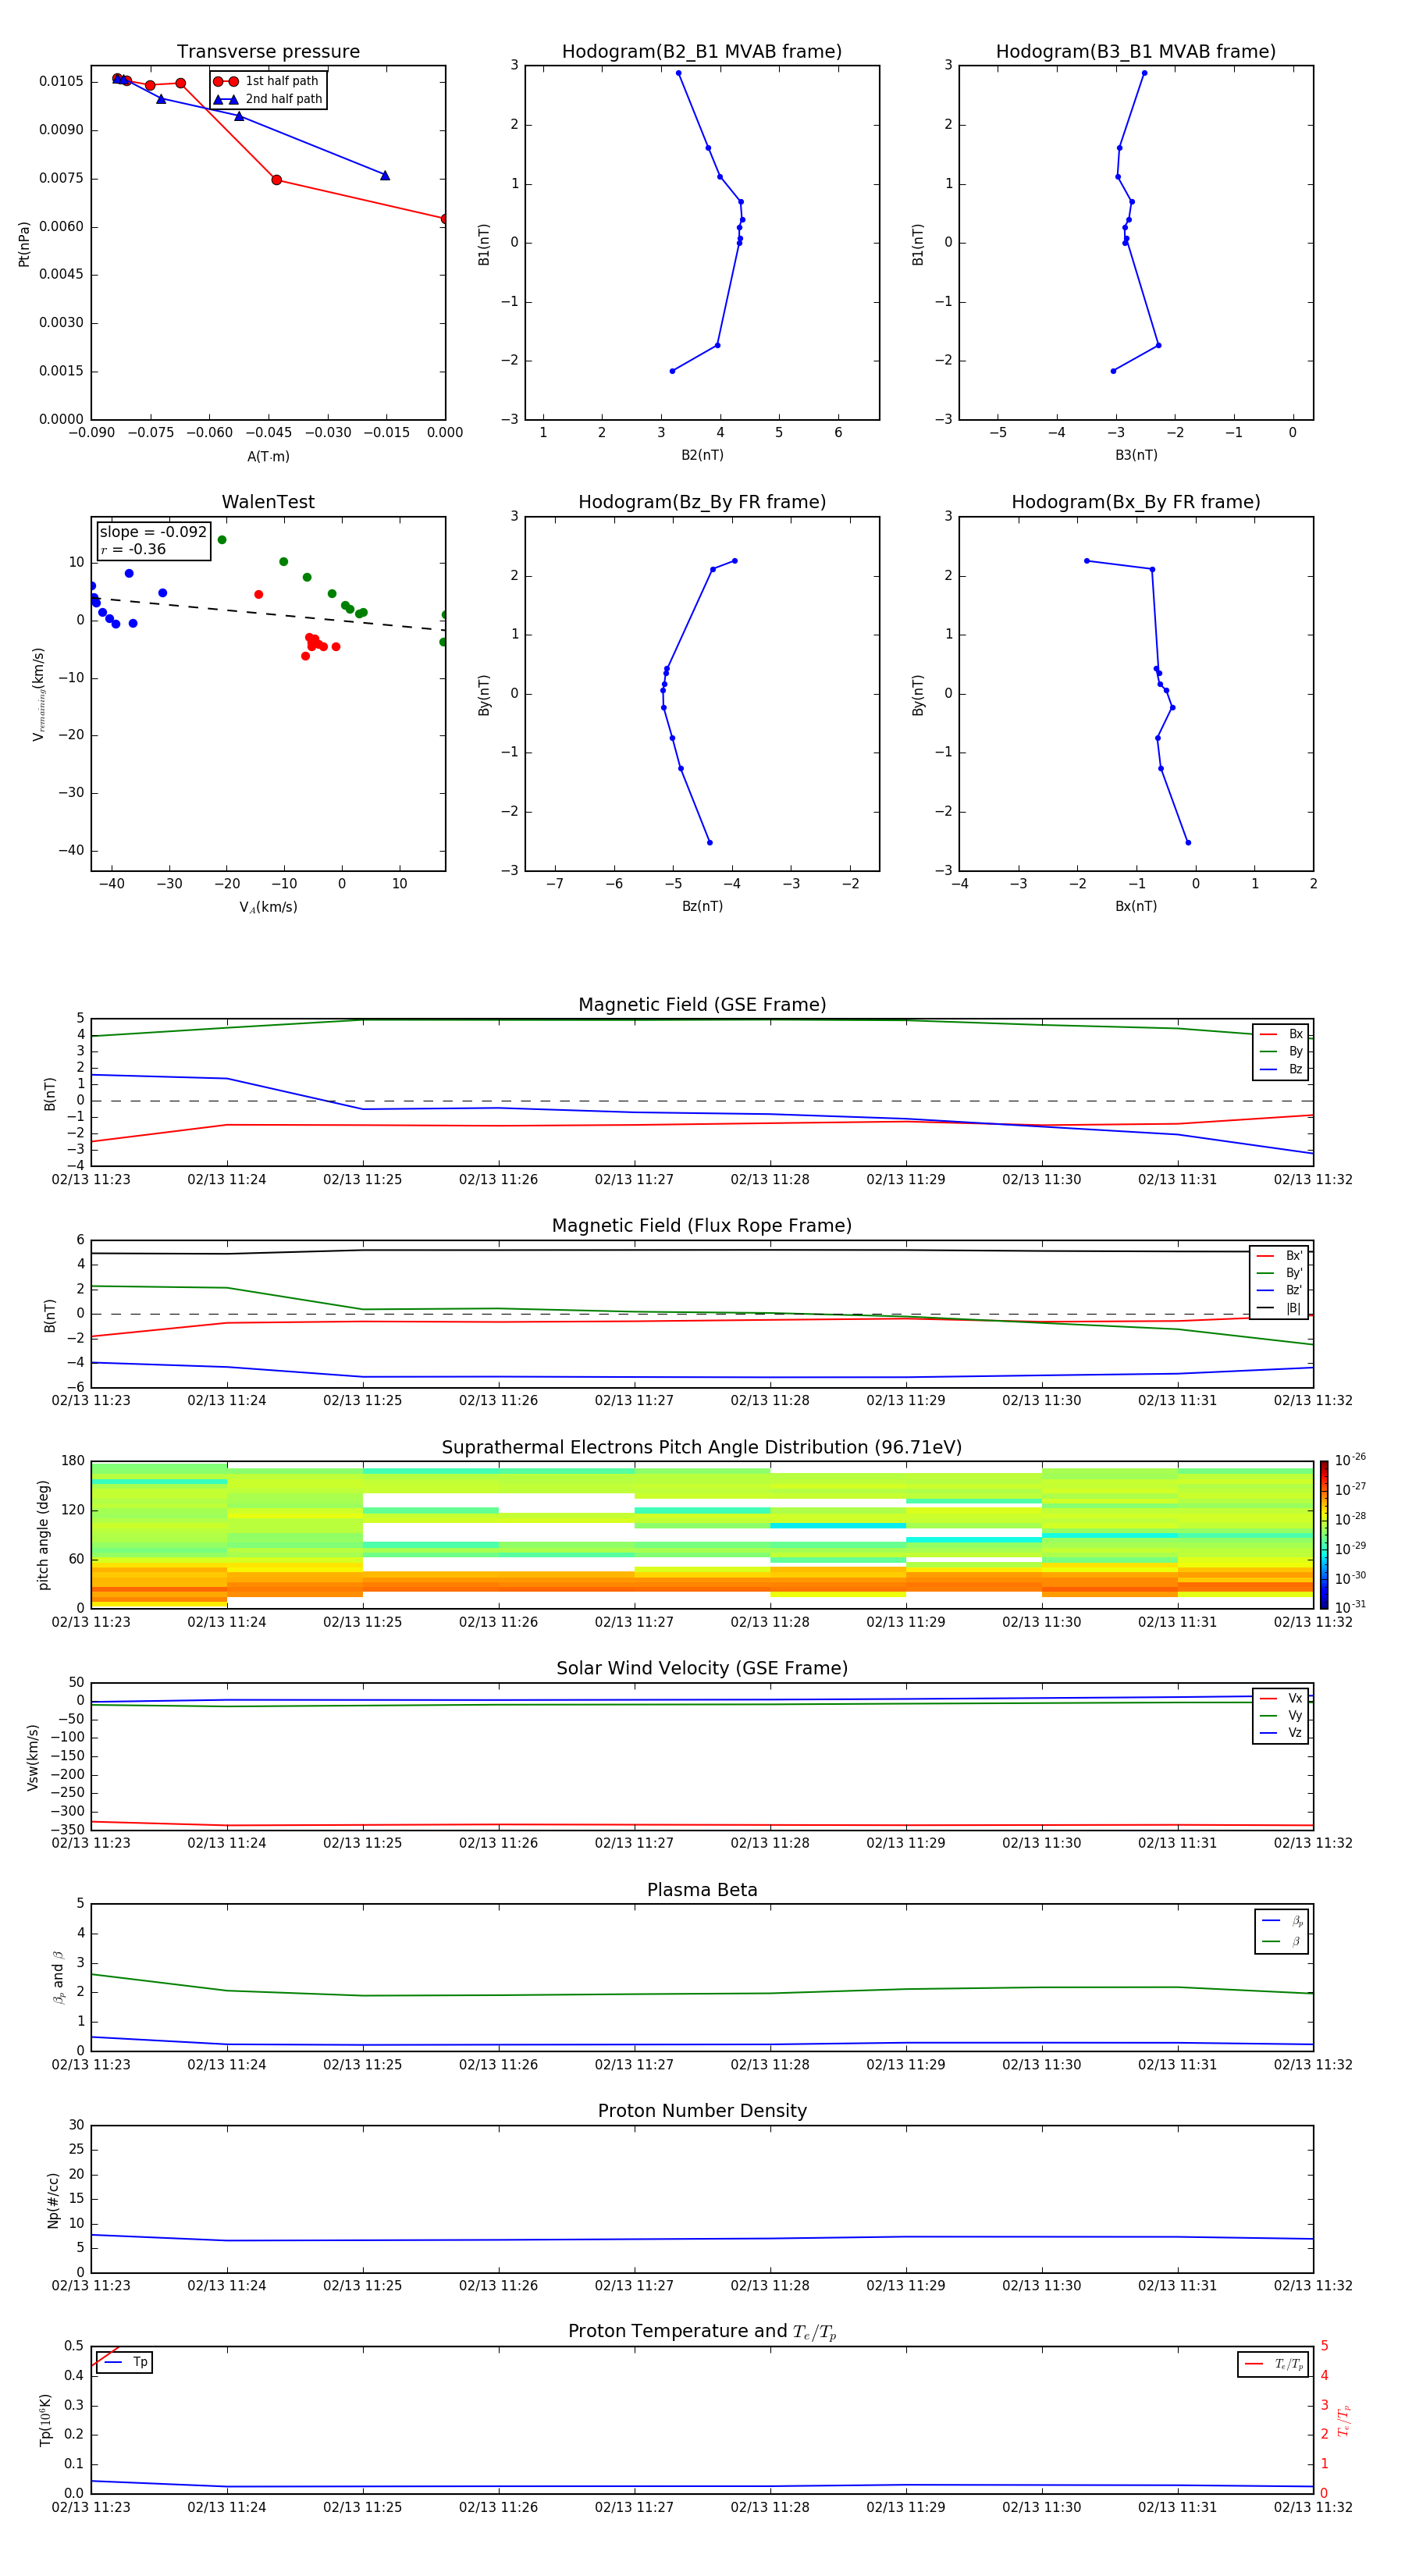Screen dimensions: 1405x2576
Task: Click the Tp legend entry in temperature plot
Action: pyautogui.click(x=125, y=2362)
